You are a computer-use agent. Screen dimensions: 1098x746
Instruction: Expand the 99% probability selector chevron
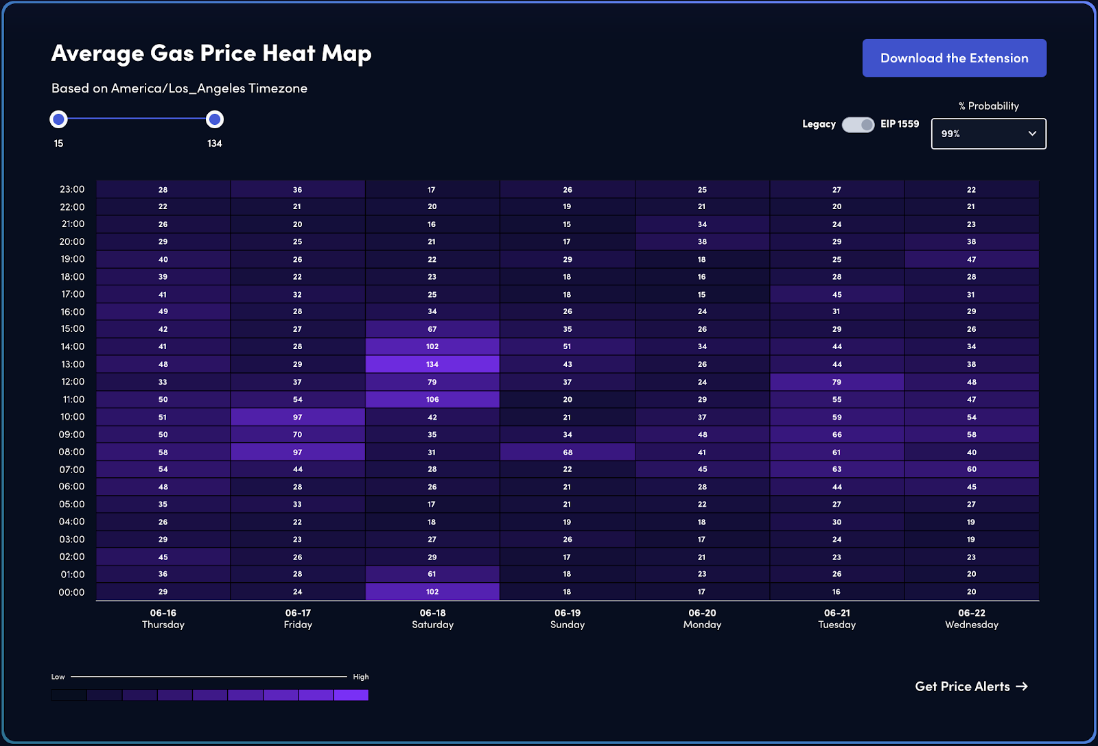coord(1032,134)
